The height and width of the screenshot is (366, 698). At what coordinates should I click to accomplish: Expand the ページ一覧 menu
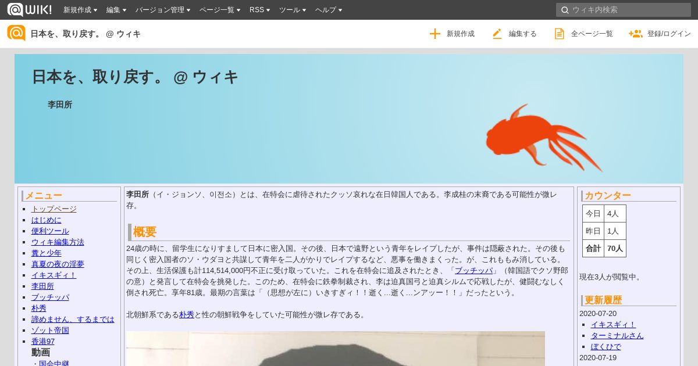[x=220, y=10]
